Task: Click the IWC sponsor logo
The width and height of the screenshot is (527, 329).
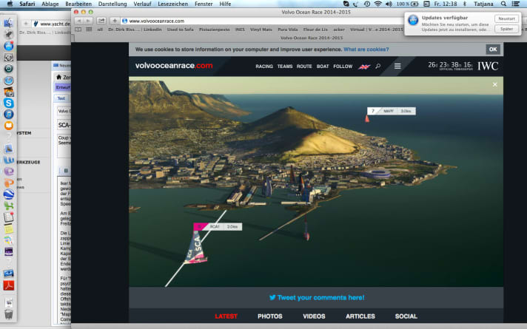Action: point(488,66)
